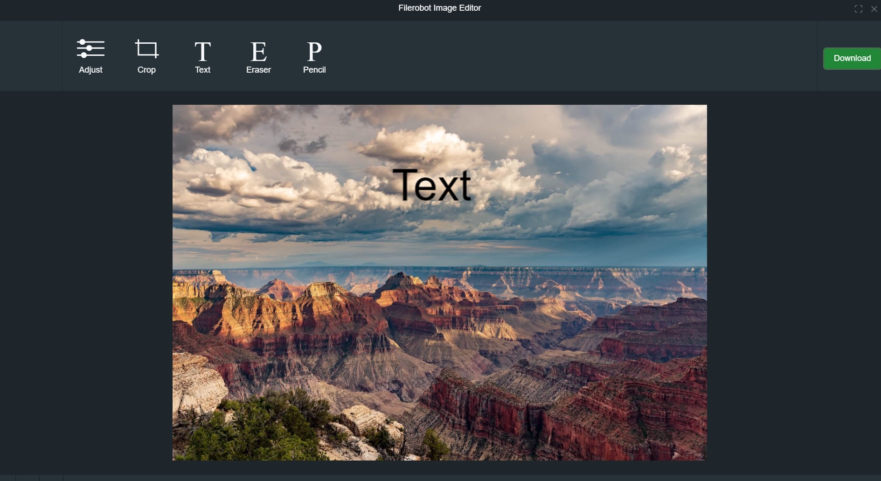Viewport: 881px width, 481px height.
Task: Toggle fullscreen mode icon
Action: tap(858, 9)
